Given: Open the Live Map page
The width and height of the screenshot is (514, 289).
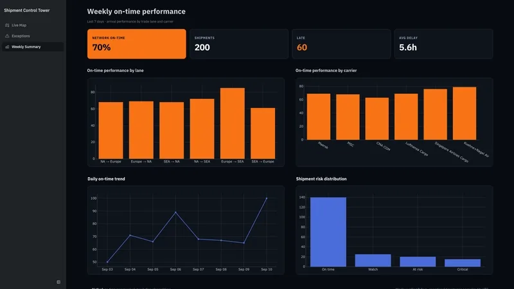Looking at the screenshot, I should tap(33, 25).
